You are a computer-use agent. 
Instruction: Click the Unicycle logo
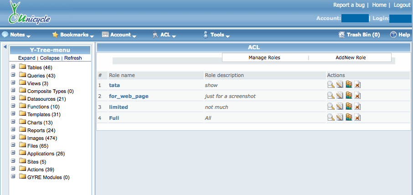tap(29, 14)
